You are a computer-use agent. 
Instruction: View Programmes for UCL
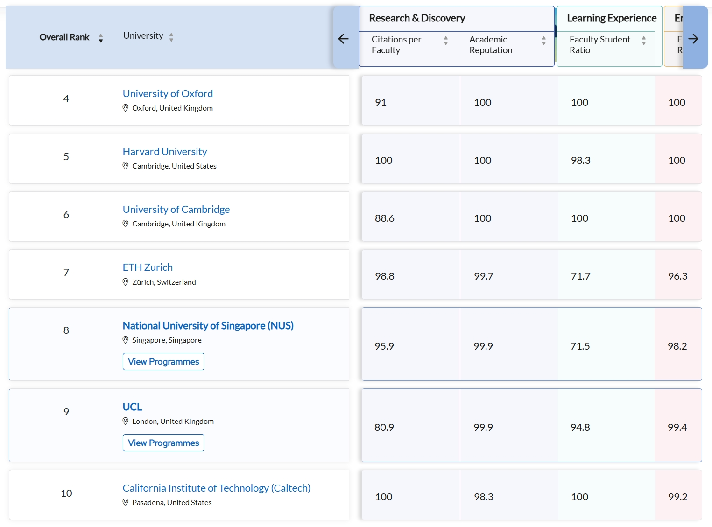[x=163, y=443]
